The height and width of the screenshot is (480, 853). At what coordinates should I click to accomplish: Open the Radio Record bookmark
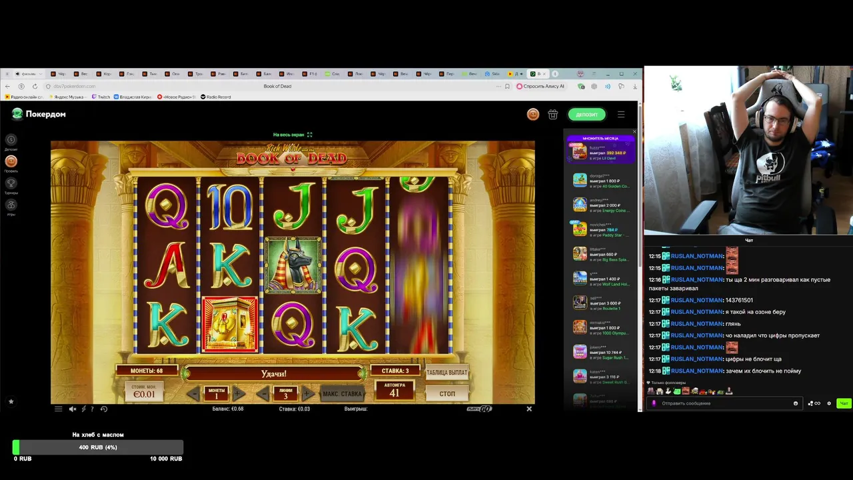(x=215, y=97)
